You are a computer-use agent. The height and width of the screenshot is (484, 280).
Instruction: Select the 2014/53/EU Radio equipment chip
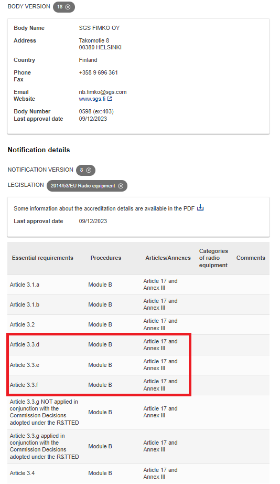tap(87, 186)
